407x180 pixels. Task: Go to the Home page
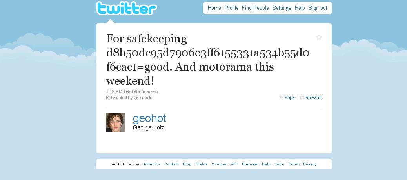click(214, 8)
